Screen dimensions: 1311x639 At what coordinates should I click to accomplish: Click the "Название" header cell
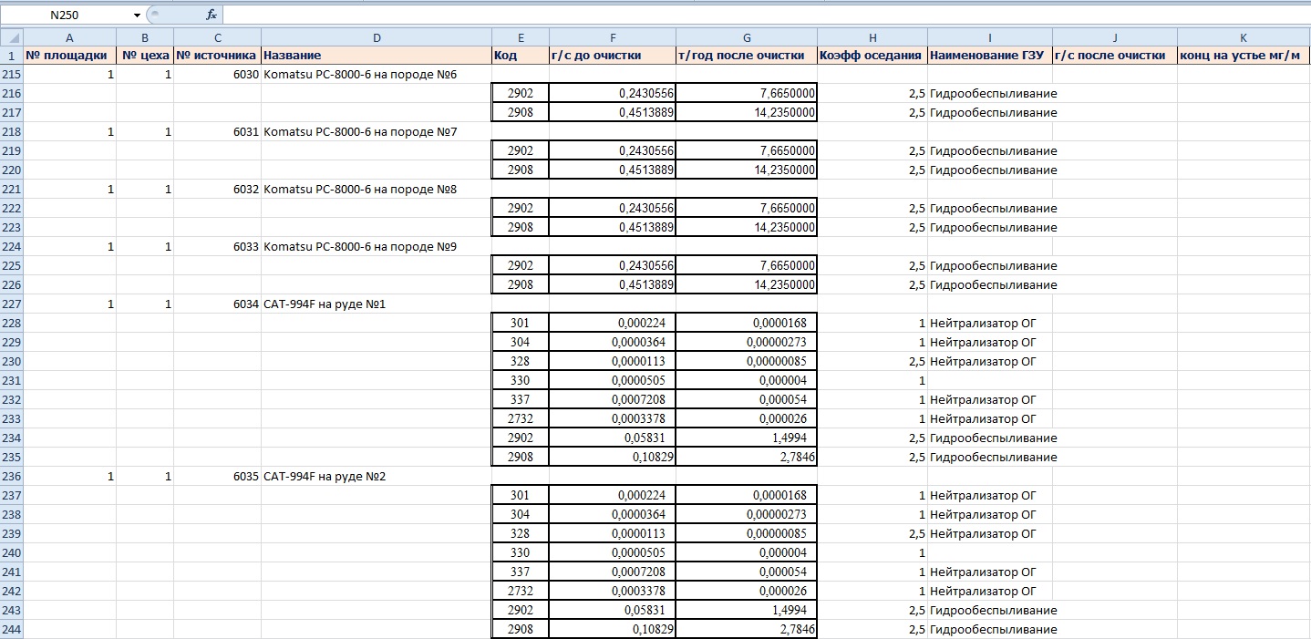(x=376, y=56)
